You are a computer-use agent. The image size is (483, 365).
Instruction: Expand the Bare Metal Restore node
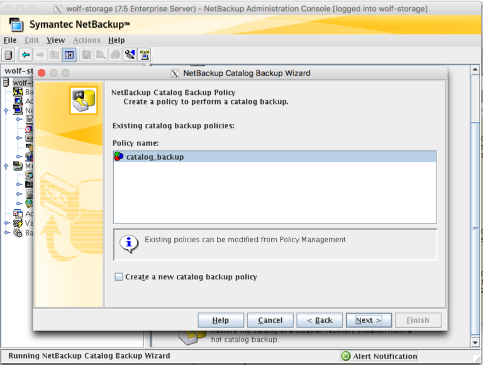tap(7, 233)
